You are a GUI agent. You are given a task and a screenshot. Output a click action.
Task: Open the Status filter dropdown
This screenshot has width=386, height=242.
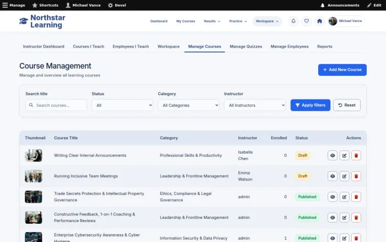(x=122, y=105)
